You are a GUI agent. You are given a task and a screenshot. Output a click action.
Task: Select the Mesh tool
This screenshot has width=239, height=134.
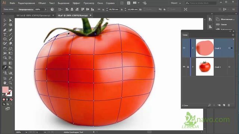[5, 63]
